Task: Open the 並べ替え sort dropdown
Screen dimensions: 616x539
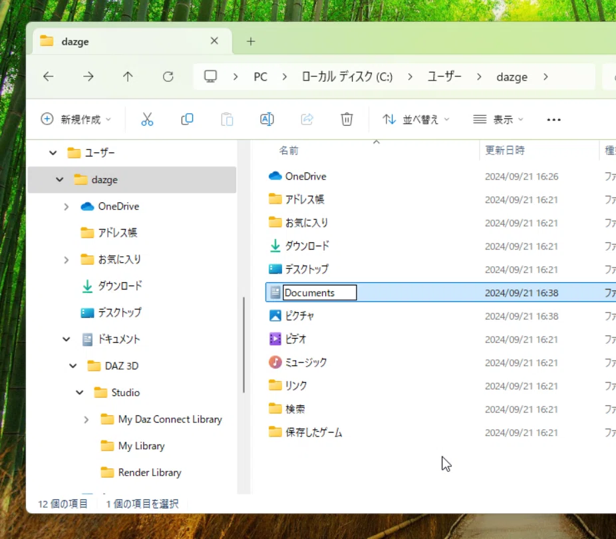Action: (416, 119)
